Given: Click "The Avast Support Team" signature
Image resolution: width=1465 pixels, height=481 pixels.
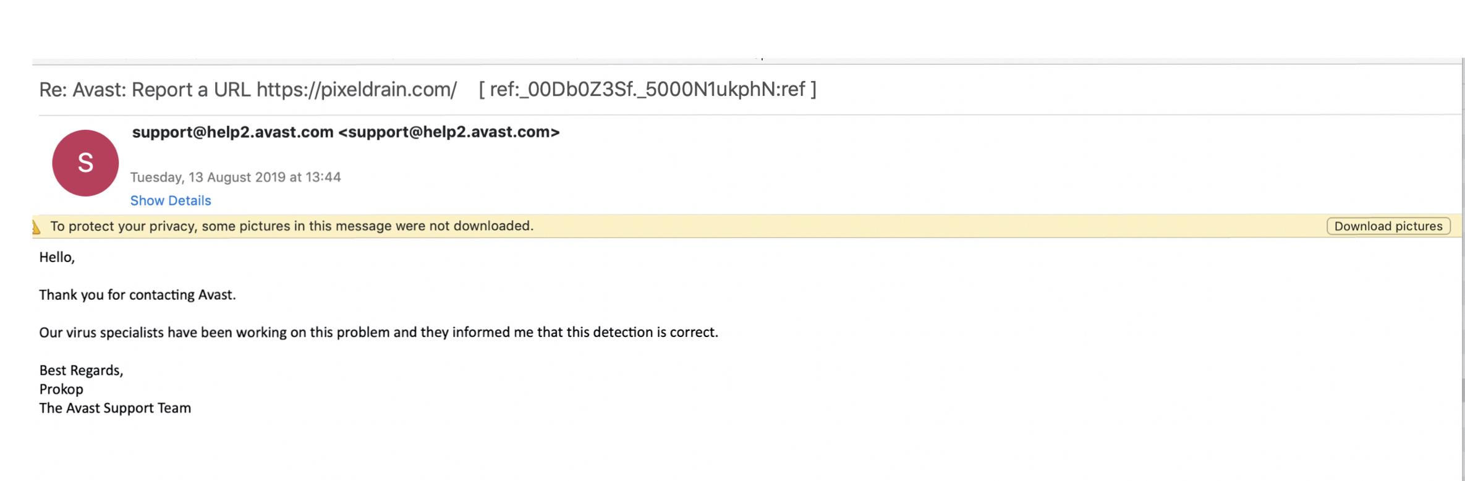Looking at the screenshot, I should coord(115,408).
